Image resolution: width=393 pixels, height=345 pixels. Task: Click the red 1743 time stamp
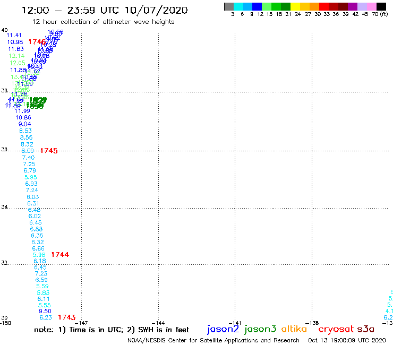pos(67,317)
